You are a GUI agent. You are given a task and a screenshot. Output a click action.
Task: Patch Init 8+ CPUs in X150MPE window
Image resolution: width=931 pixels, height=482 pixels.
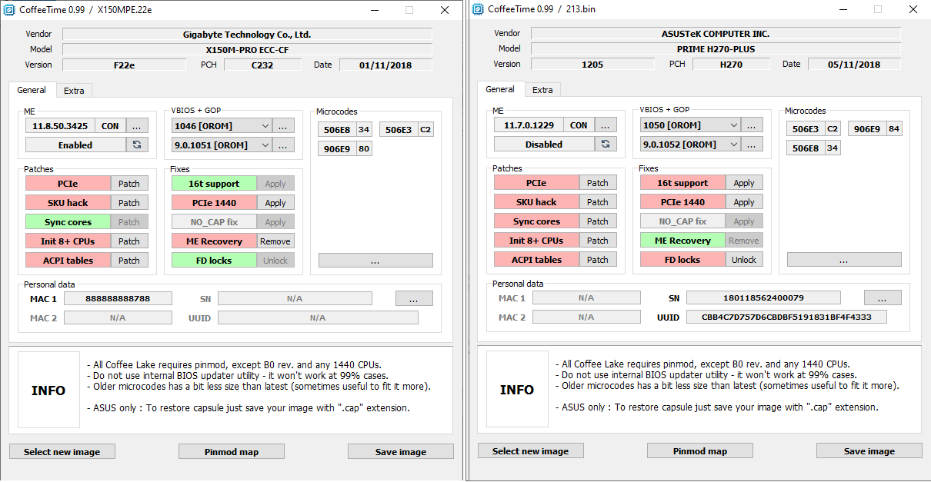pyautogui.click(x=129, y=241)
